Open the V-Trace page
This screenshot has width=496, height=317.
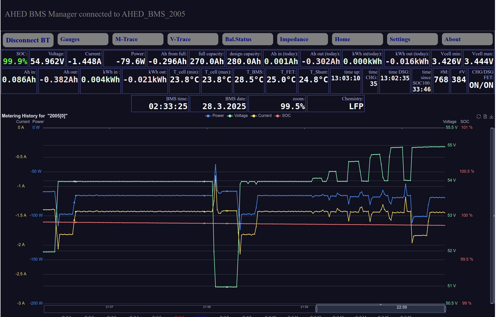[193, 39]
